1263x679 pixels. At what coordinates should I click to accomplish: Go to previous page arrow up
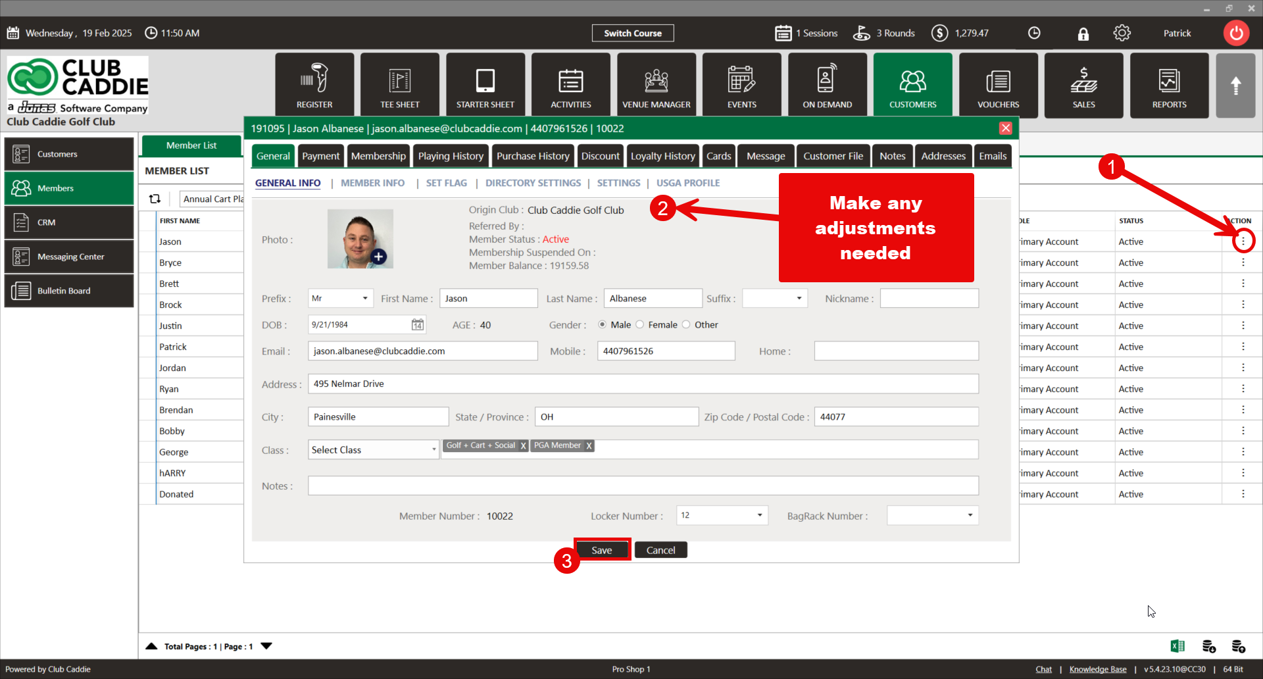[151, 646]
